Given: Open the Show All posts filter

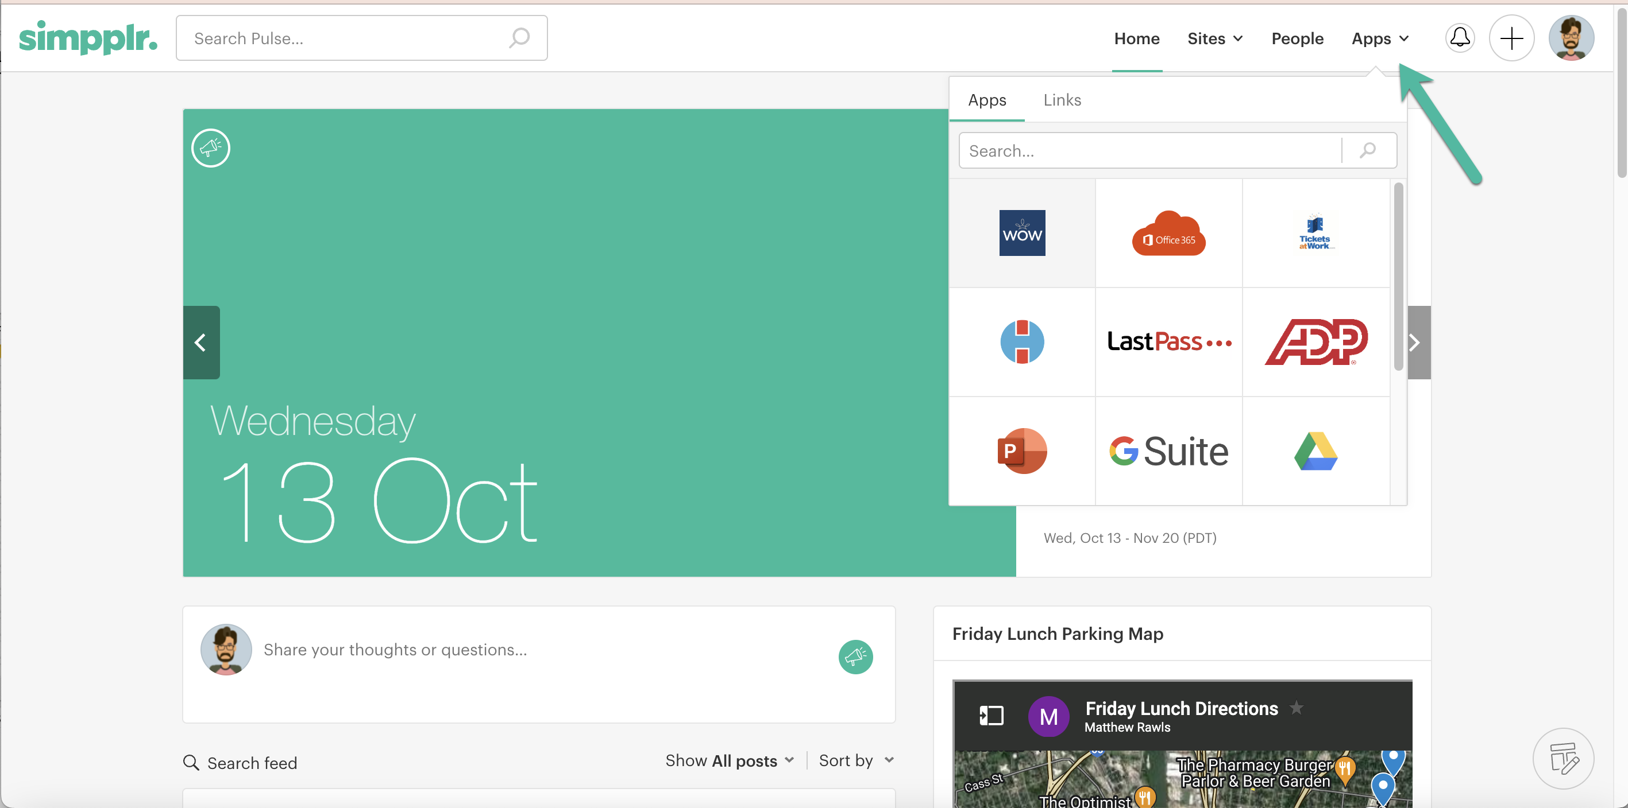Looking at the screenshot, I should click(x=730, y=761).
